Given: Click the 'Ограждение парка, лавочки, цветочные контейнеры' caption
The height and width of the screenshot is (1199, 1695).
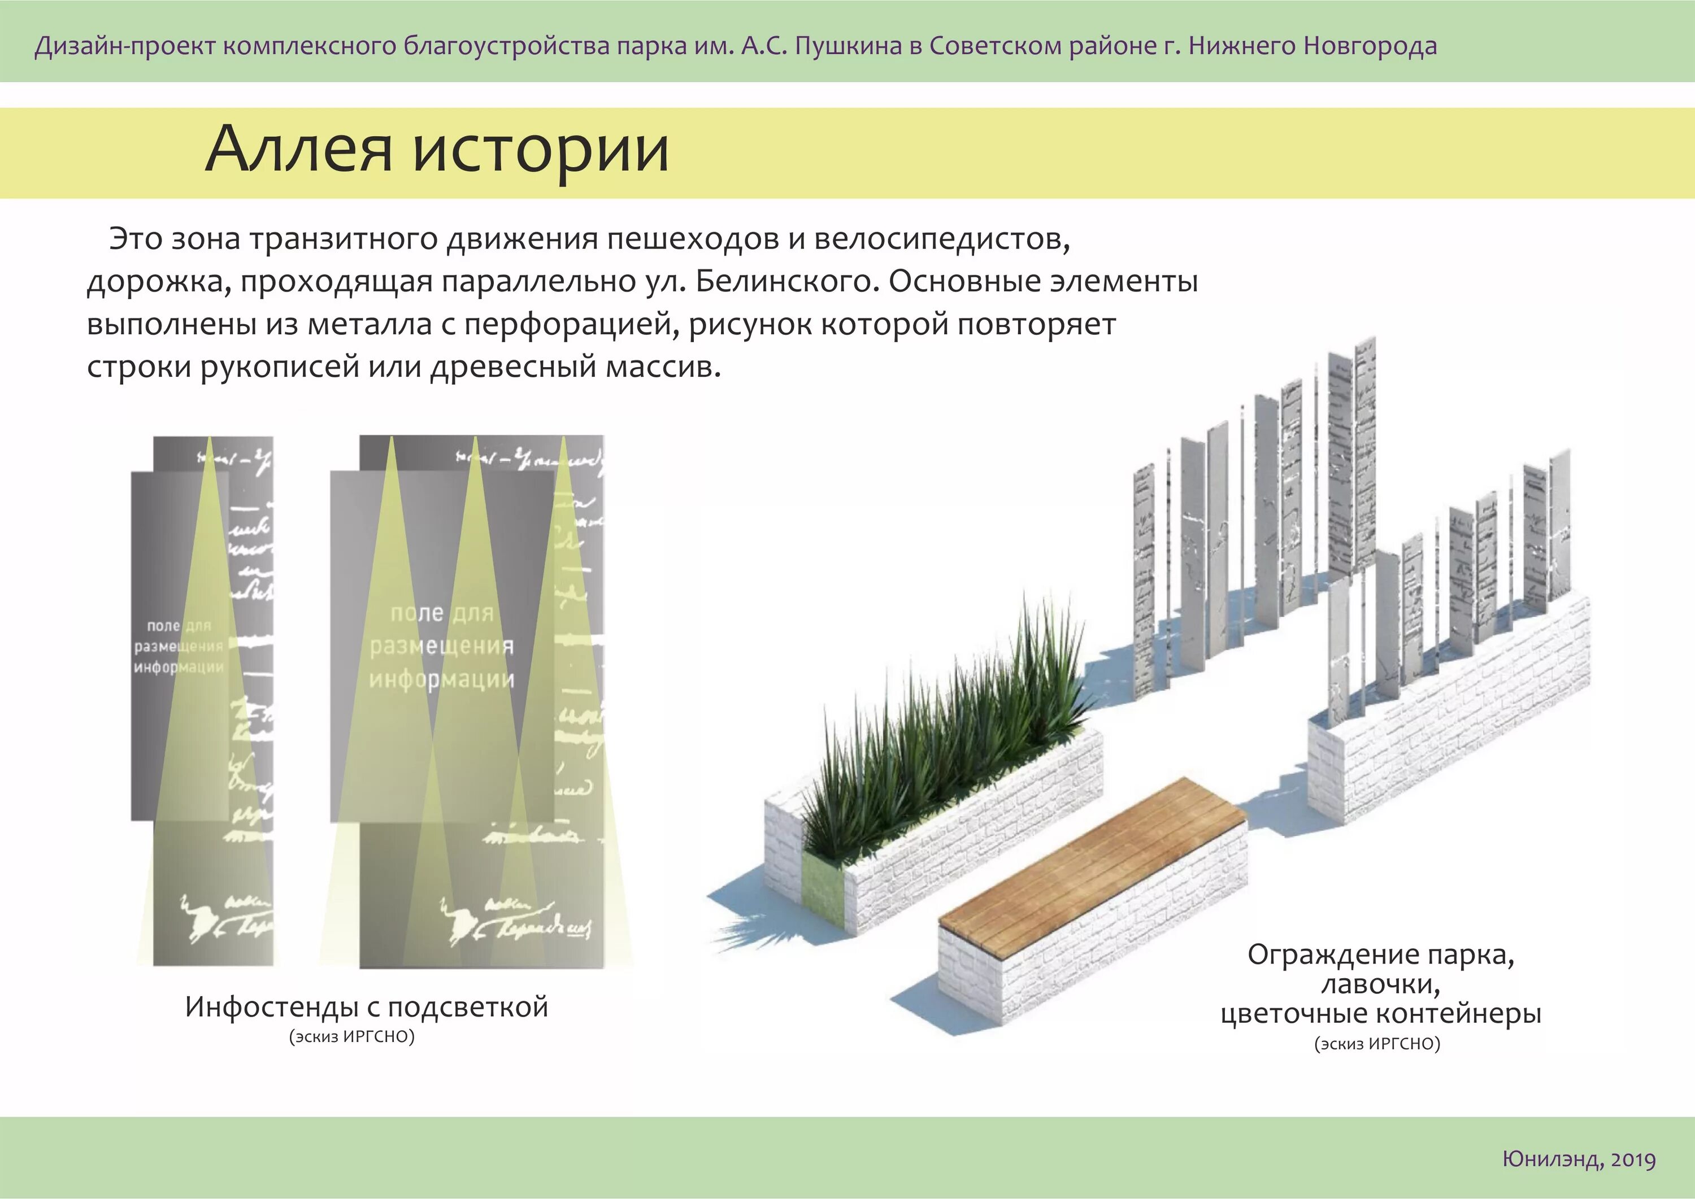Looking at the screenshot, I should pos(1380,984).
